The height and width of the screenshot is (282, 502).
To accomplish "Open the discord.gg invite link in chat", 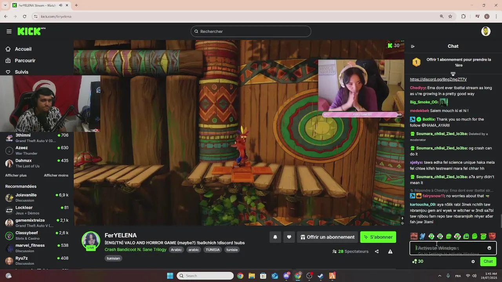I will click(x=438, y=80).
